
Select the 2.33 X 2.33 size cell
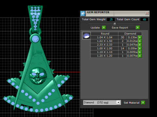point(104,45)
